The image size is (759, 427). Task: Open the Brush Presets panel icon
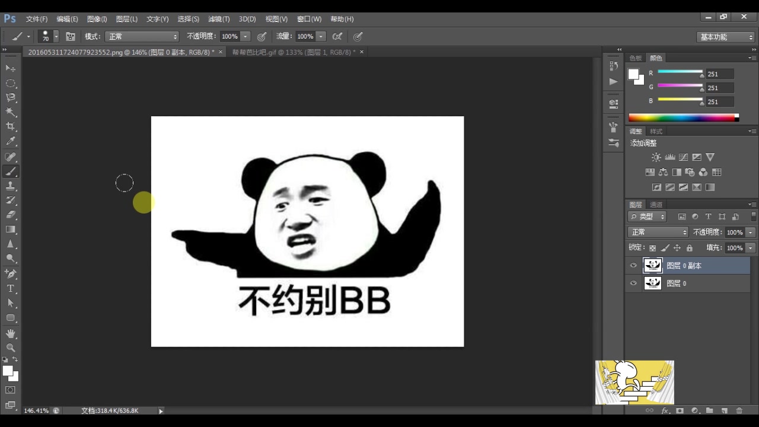(613, 127)
